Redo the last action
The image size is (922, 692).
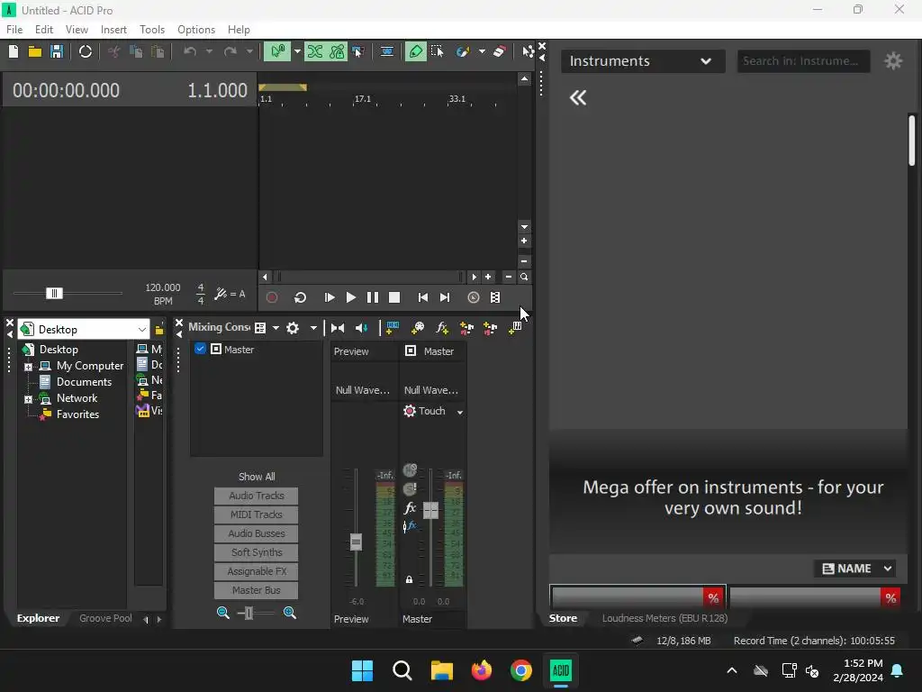(230, 51)
